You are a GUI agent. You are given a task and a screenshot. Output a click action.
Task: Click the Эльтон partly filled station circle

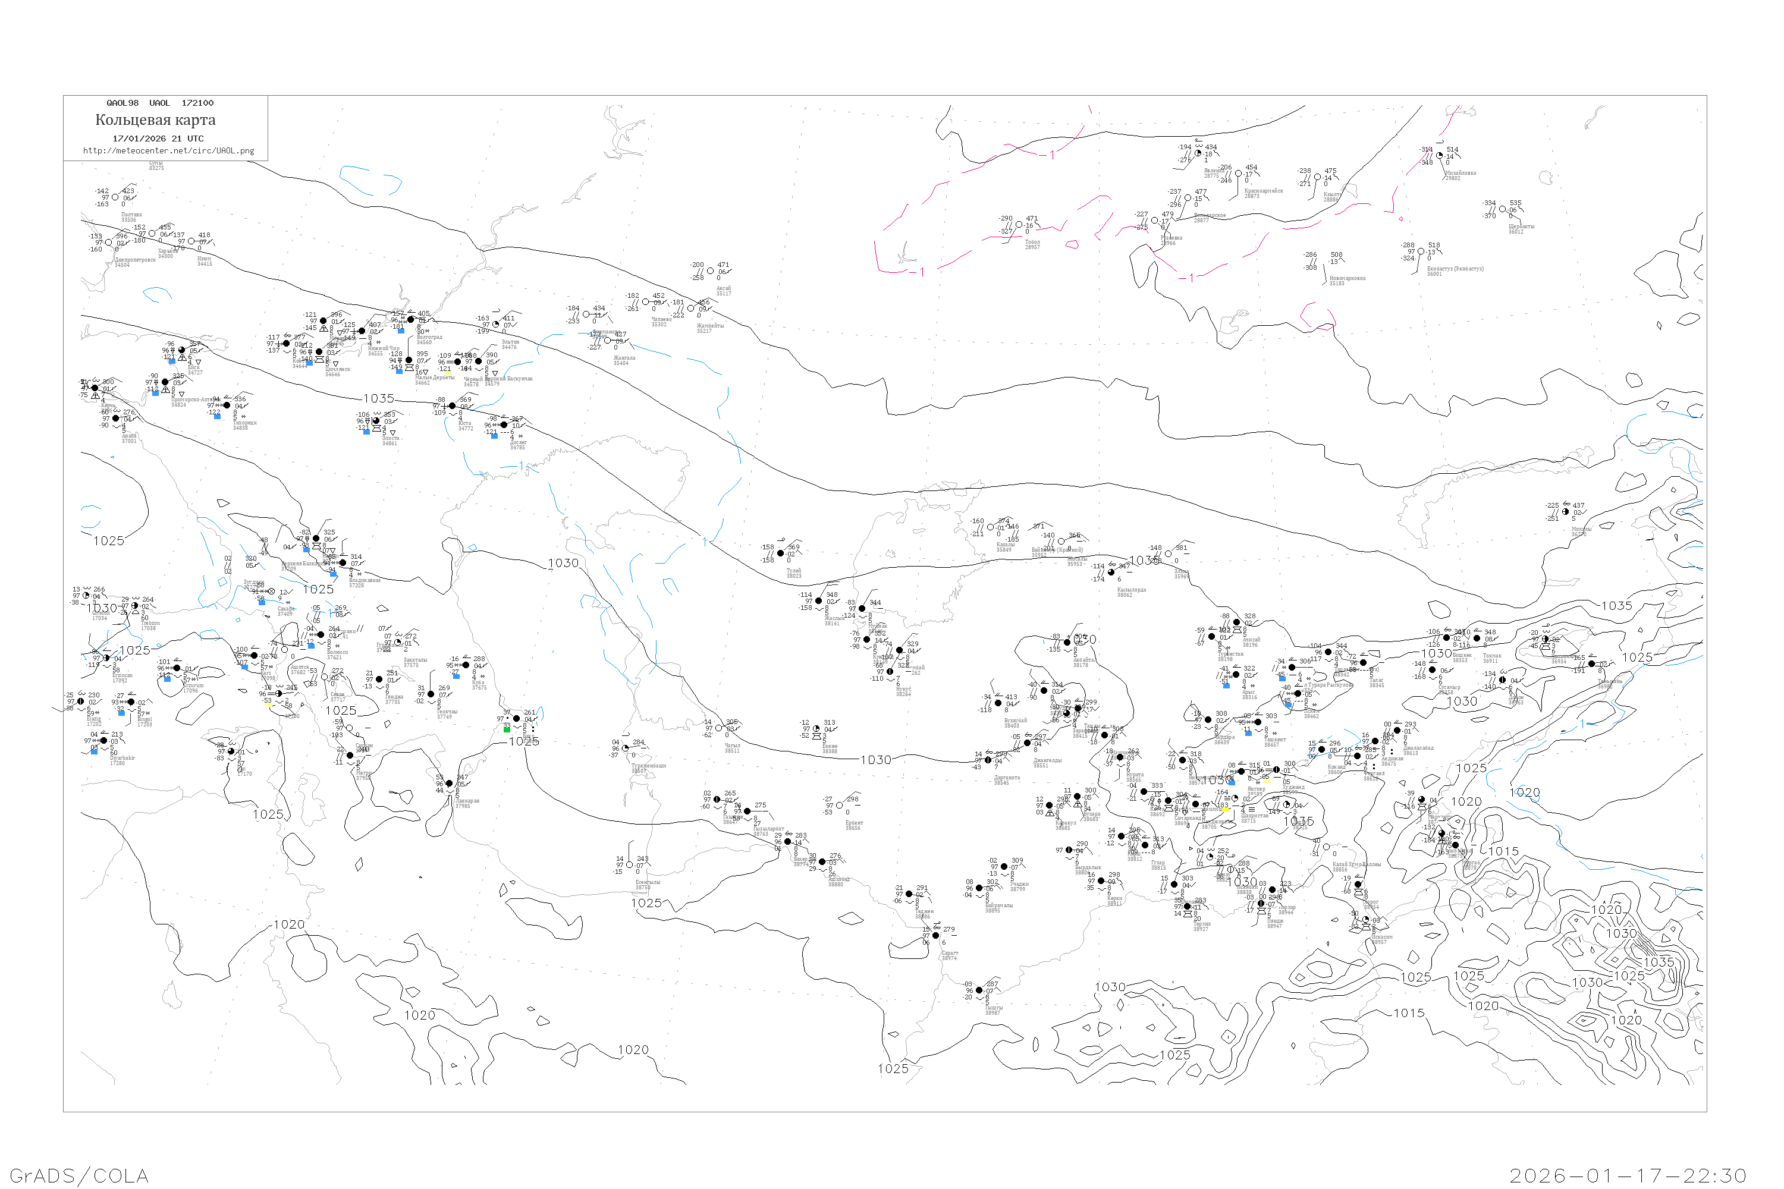click(x=497, y=325)
